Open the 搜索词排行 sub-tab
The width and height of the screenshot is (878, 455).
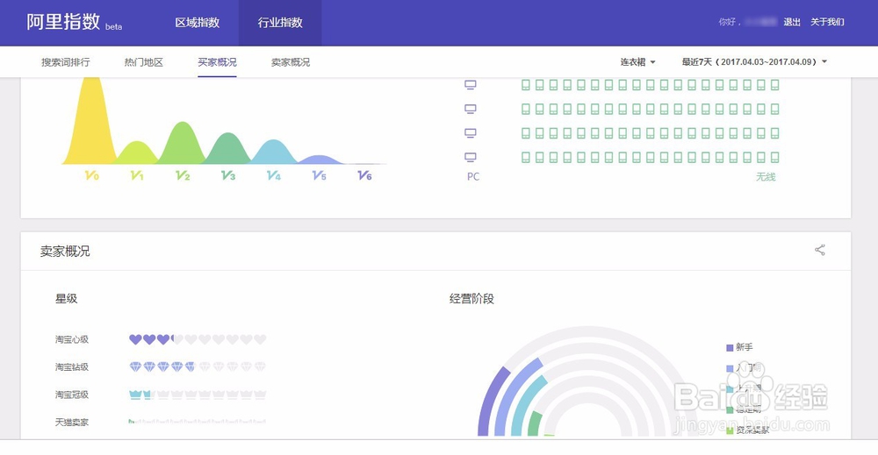point(66,62)
